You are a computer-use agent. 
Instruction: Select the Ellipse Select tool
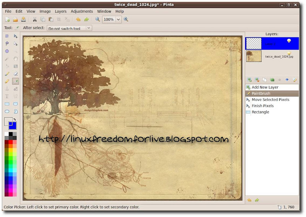7,51
